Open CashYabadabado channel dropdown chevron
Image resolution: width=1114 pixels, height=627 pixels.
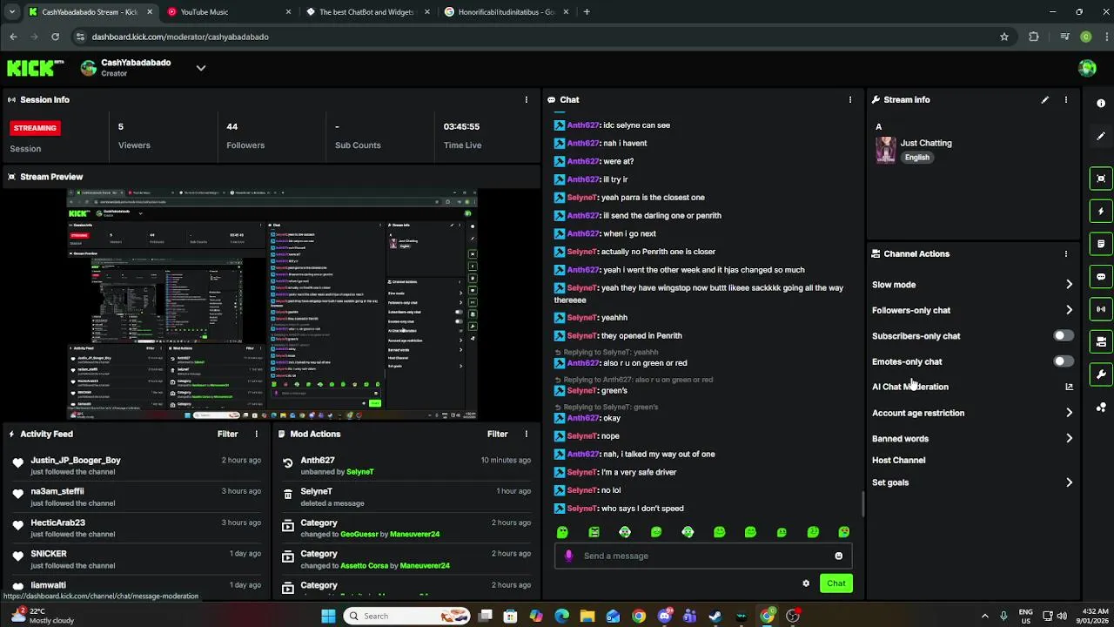(201, 68)
